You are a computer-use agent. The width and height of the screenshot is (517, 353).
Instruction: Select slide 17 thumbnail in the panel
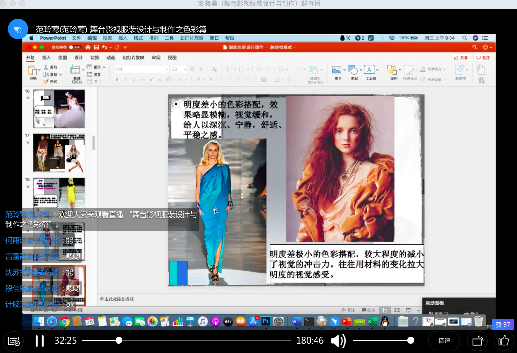(x=59, y=152)
